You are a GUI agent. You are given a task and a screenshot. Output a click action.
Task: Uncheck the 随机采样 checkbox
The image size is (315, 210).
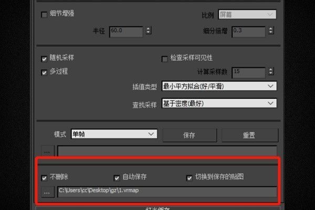coord(44,59)
